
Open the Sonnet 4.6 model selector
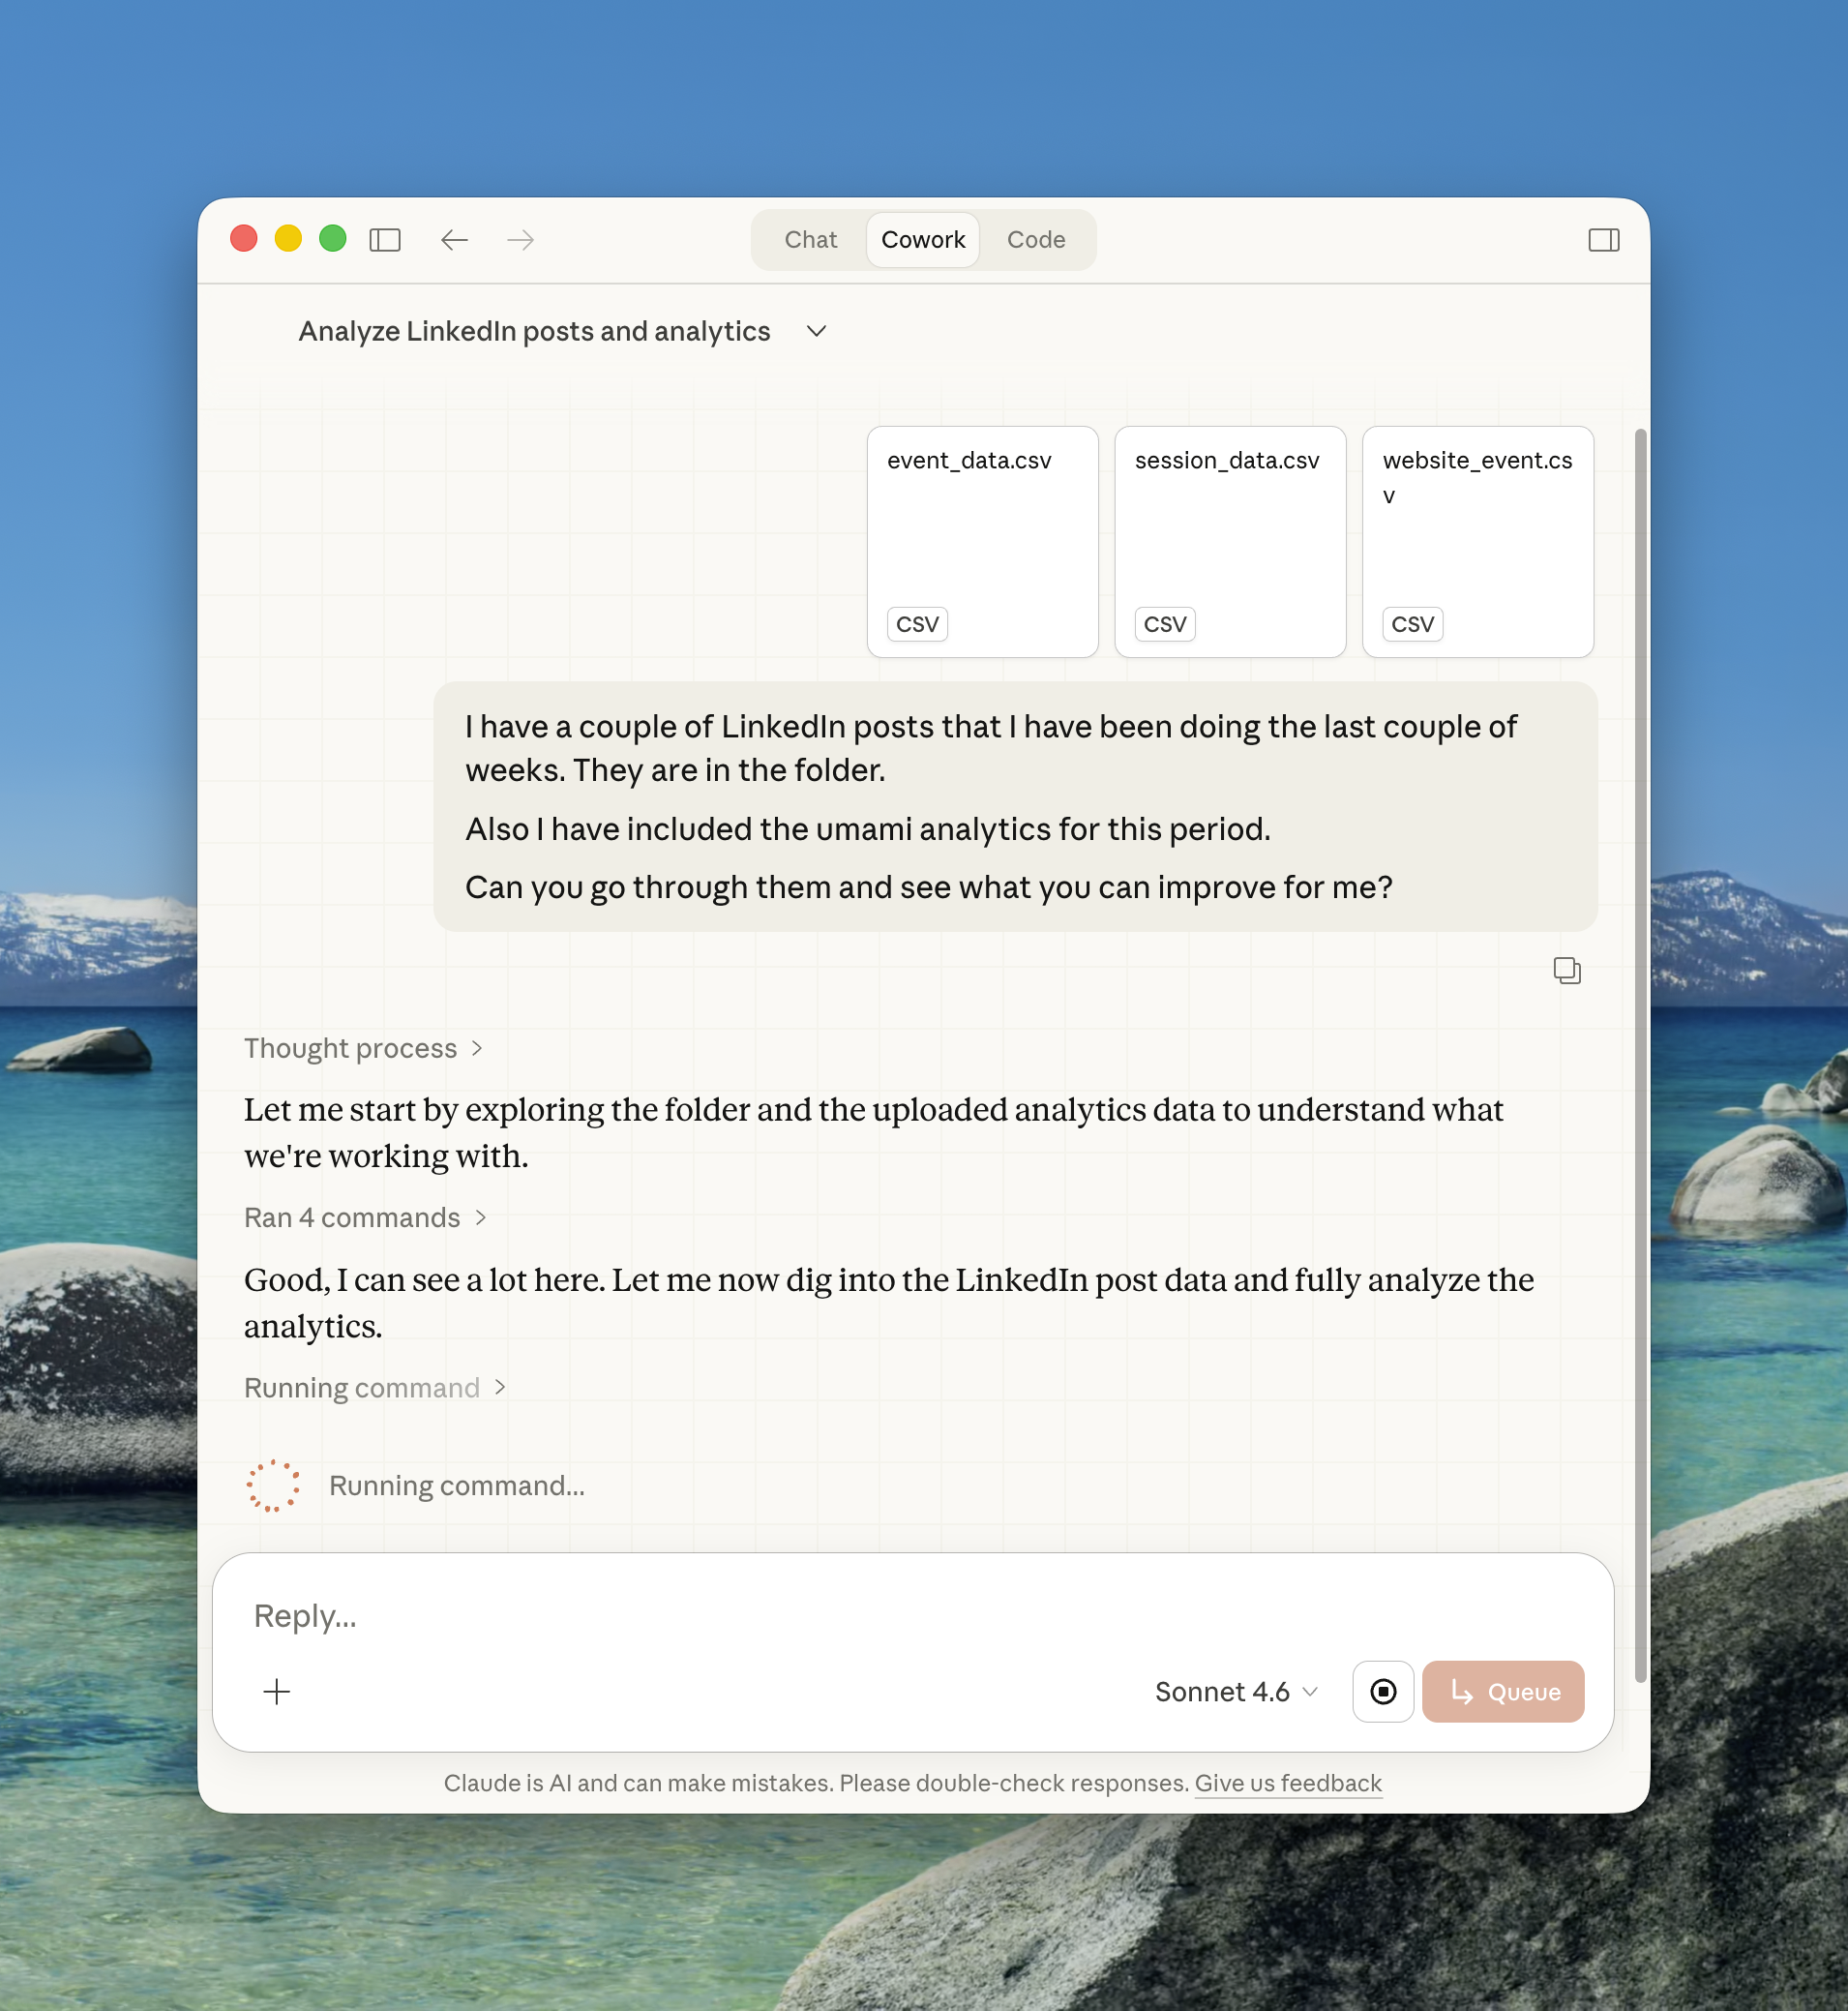1236,1691
